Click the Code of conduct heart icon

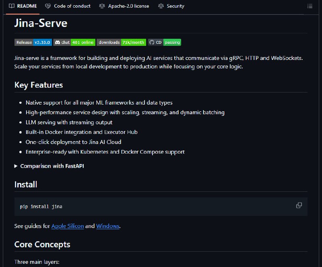[48, 6]
